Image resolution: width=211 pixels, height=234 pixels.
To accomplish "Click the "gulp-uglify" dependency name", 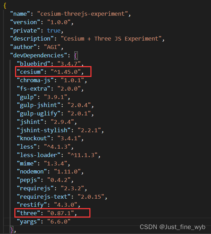I will tap(39, 114).
